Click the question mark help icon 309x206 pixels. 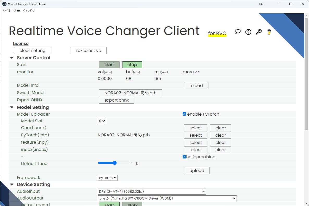[248, 32]
